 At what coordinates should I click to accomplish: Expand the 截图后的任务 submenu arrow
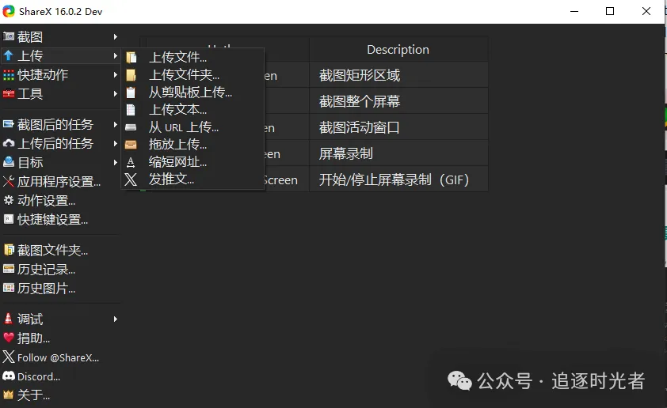(x=116, y=124)
